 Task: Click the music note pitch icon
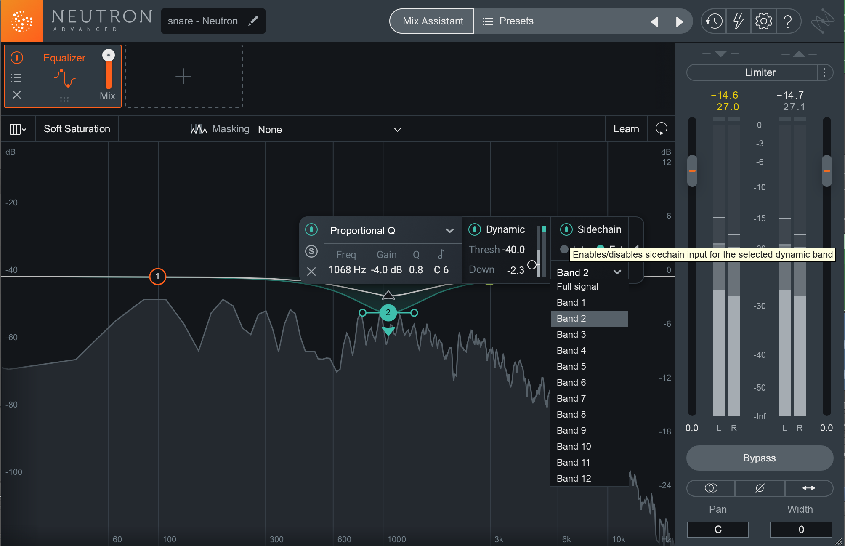pos(441,254)
